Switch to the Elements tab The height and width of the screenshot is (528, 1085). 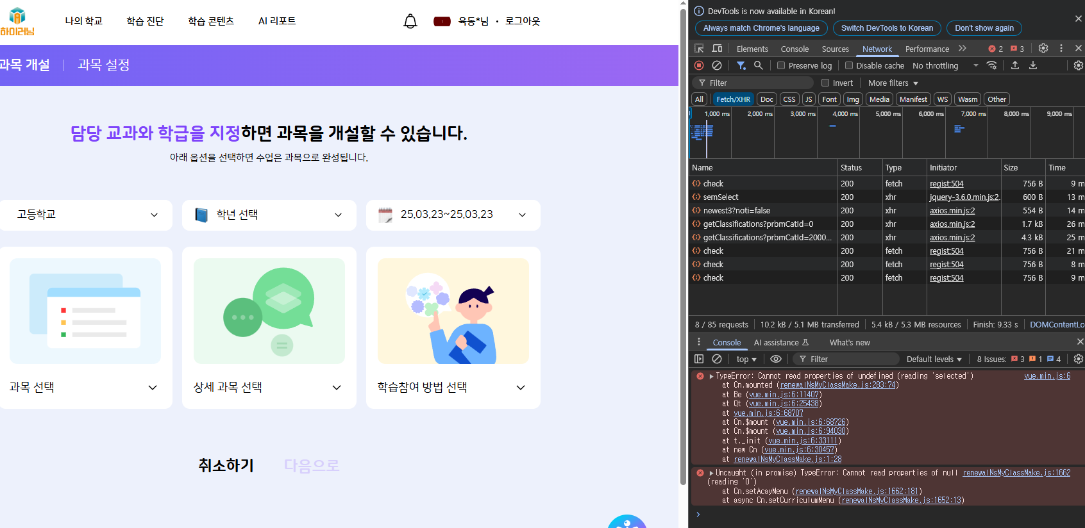(x=752, y=49)
